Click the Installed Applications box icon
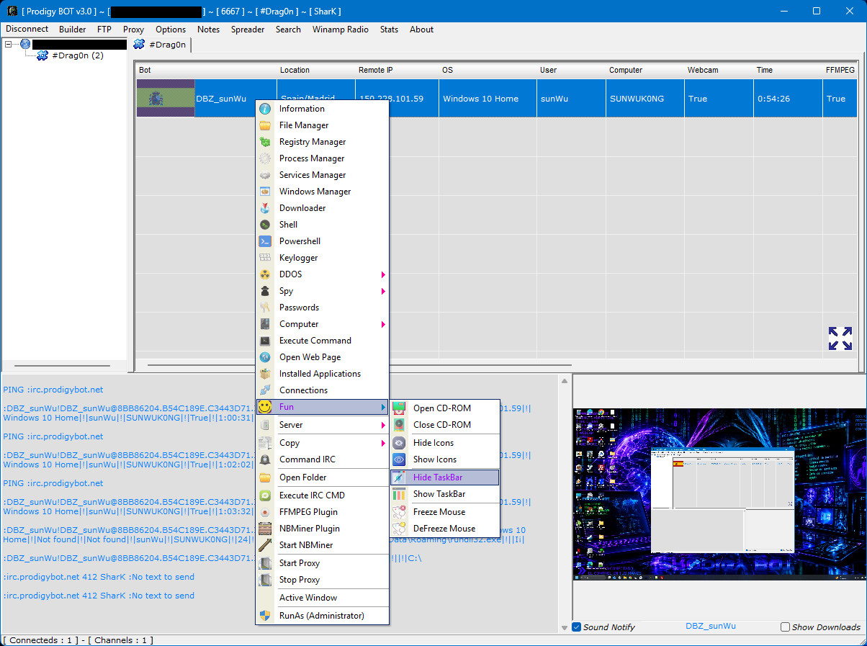Viewport: 867px width, 646px height. (x=265, y=374)
